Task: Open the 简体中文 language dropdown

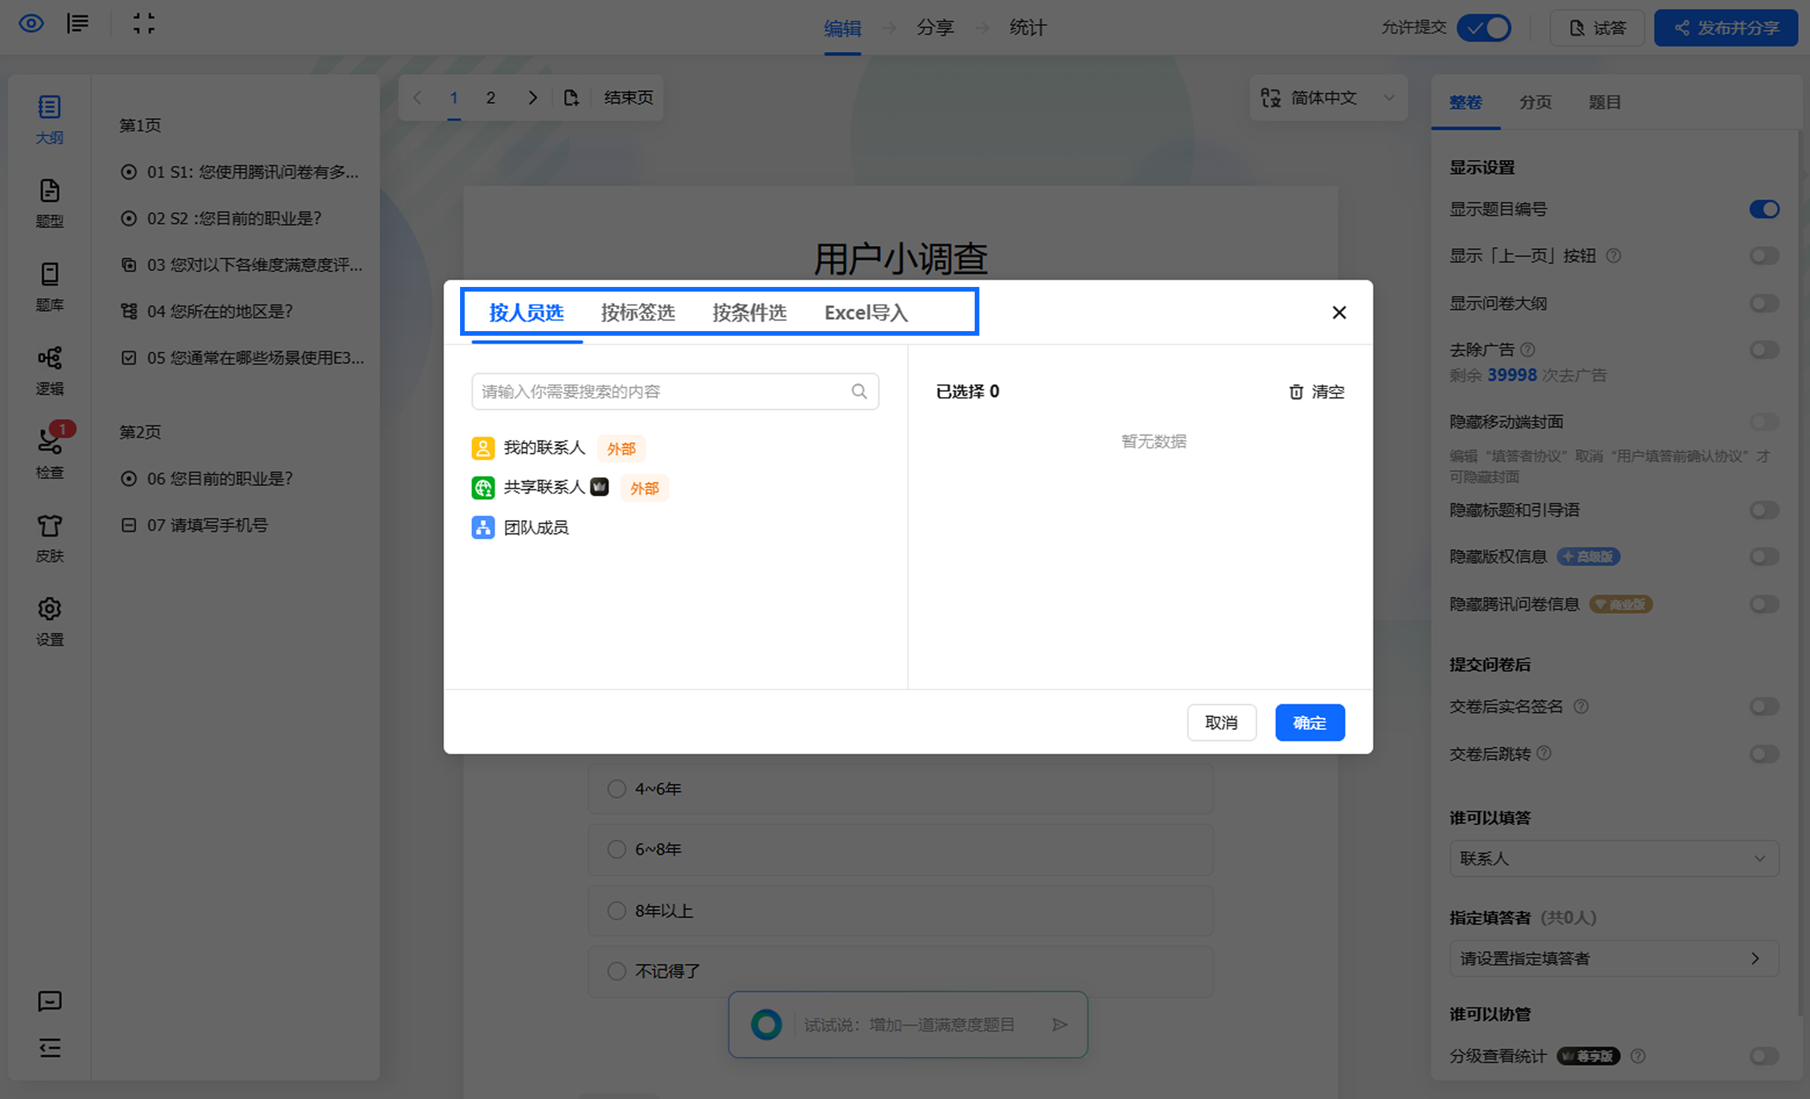Action: coord(1328,98)
